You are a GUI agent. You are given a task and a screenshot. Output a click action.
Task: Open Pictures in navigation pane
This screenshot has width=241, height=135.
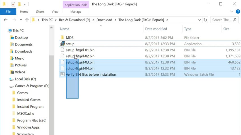click(21, 65)
